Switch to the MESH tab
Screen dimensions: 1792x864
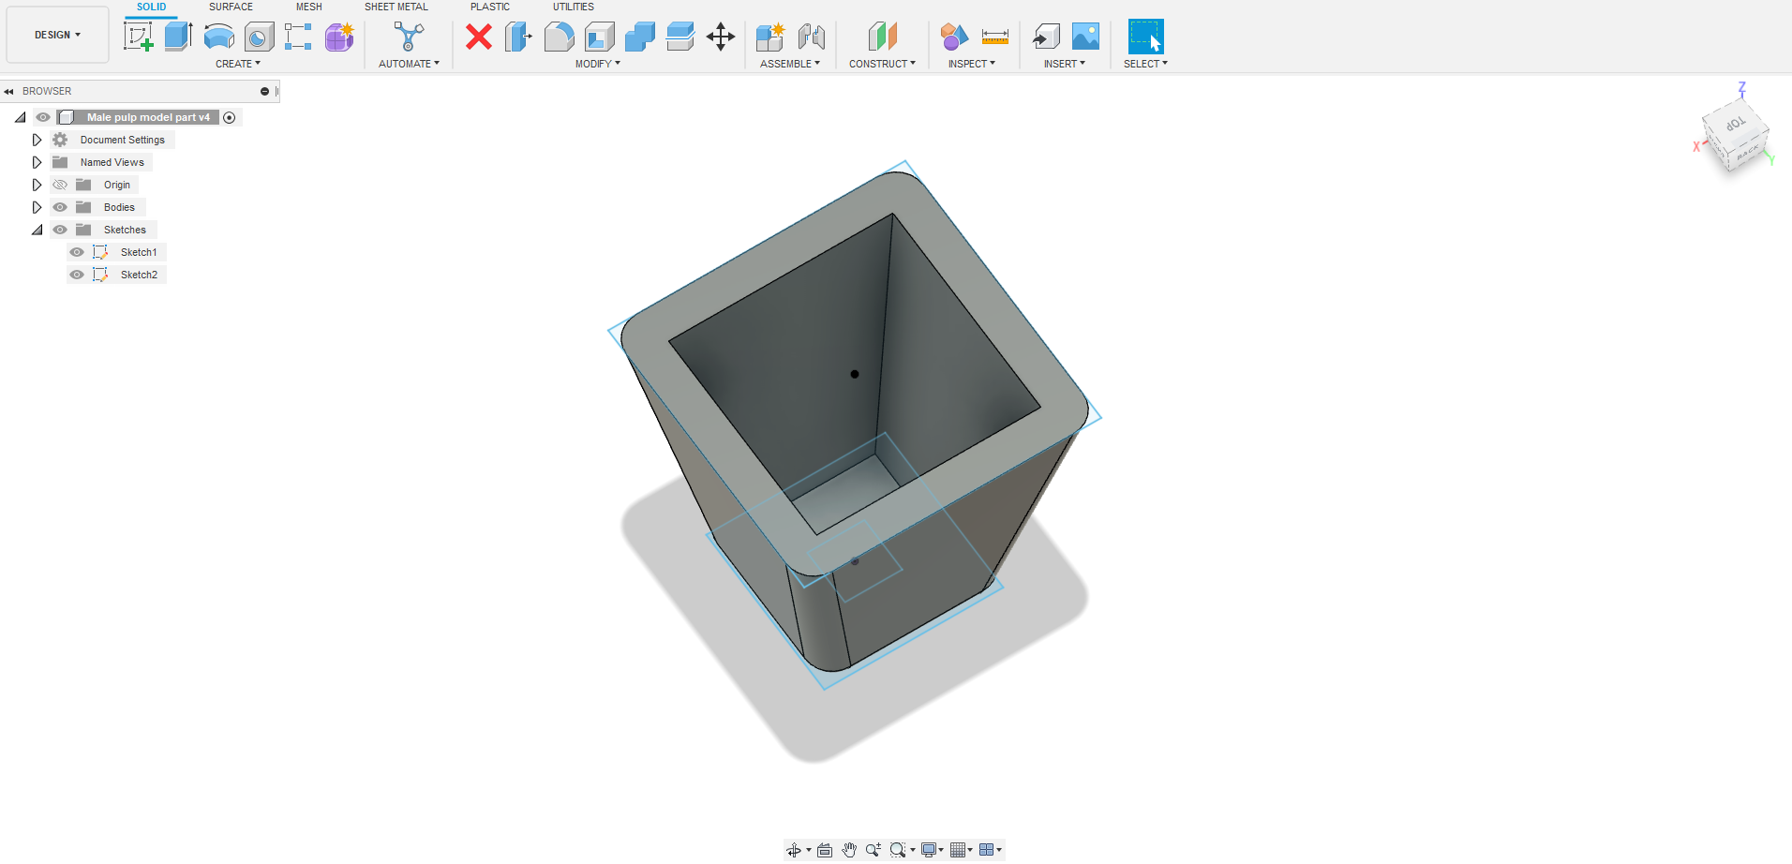[309, 7]
